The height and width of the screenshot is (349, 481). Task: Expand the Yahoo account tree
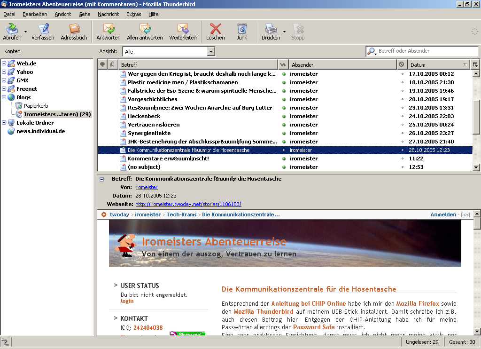[4, 72]
